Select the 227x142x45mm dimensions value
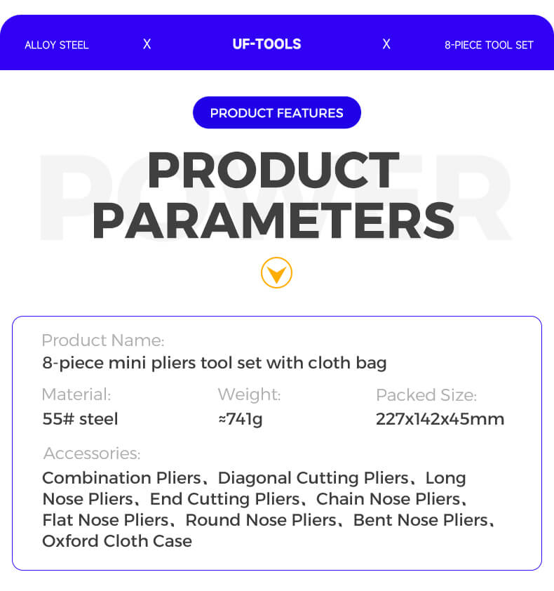 440,419
